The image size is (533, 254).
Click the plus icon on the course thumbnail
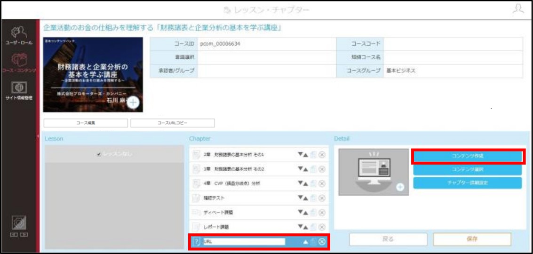click(x=133, y=103)
